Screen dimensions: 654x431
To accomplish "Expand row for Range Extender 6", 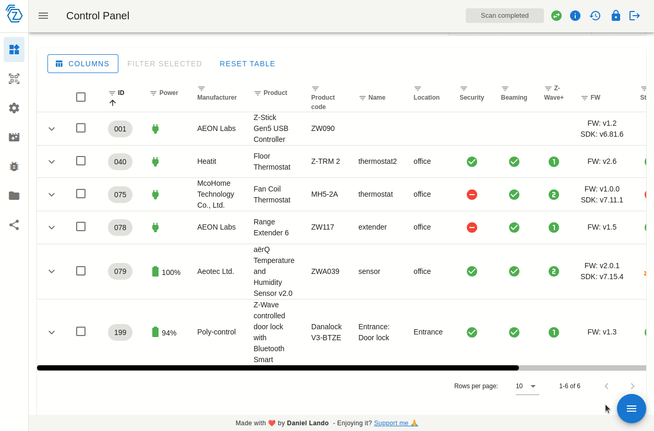I will pyautogui.click(x=52, y=228).
